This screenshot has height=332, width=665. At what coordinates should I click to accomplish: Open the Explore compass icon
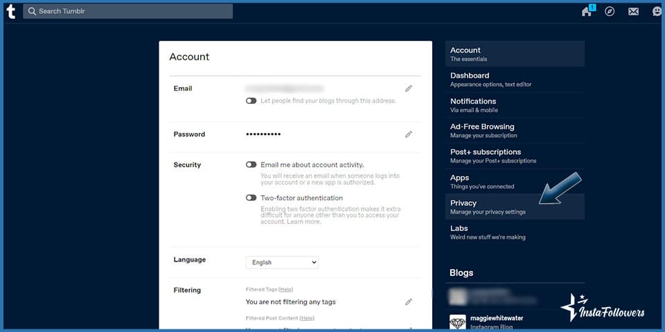[610, 12]
